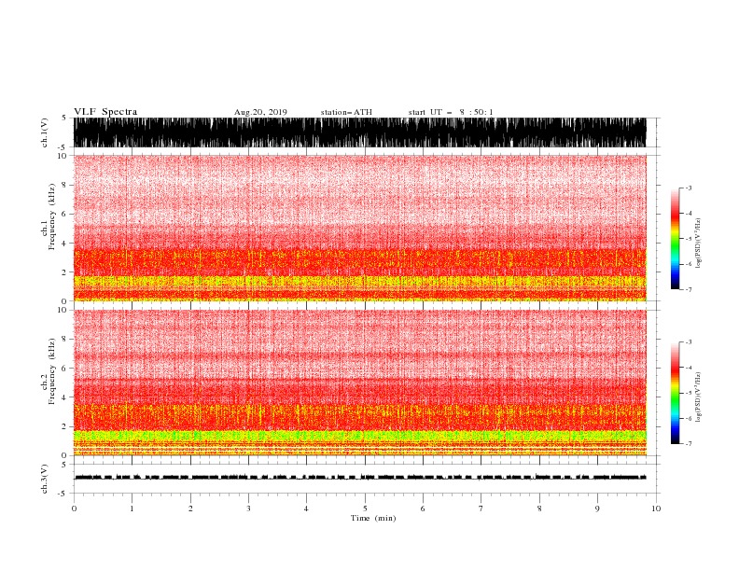Click the "-7" label on lower color bar
This screenshot has height=571, width=739.
688,444
